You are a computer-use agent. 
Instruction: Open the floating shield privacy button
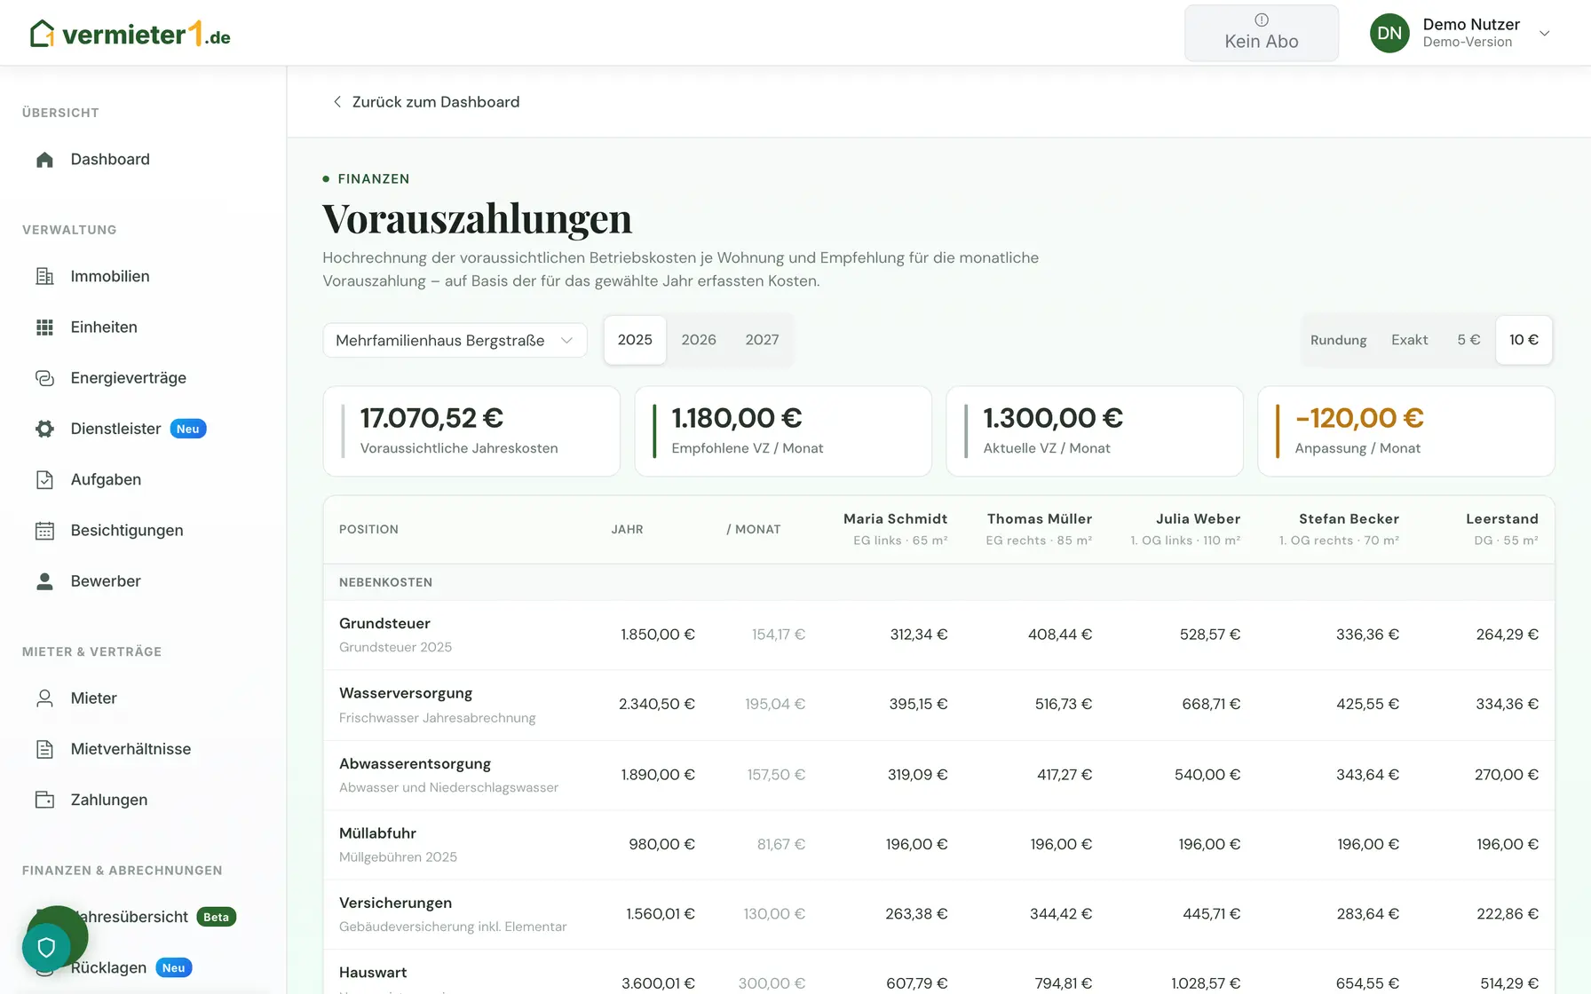(46, 947)
